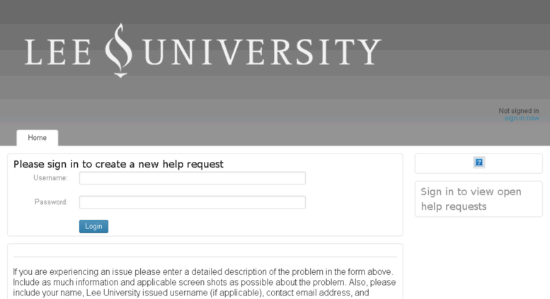
Task: Focus the Username input field
Action: point(193,178)
